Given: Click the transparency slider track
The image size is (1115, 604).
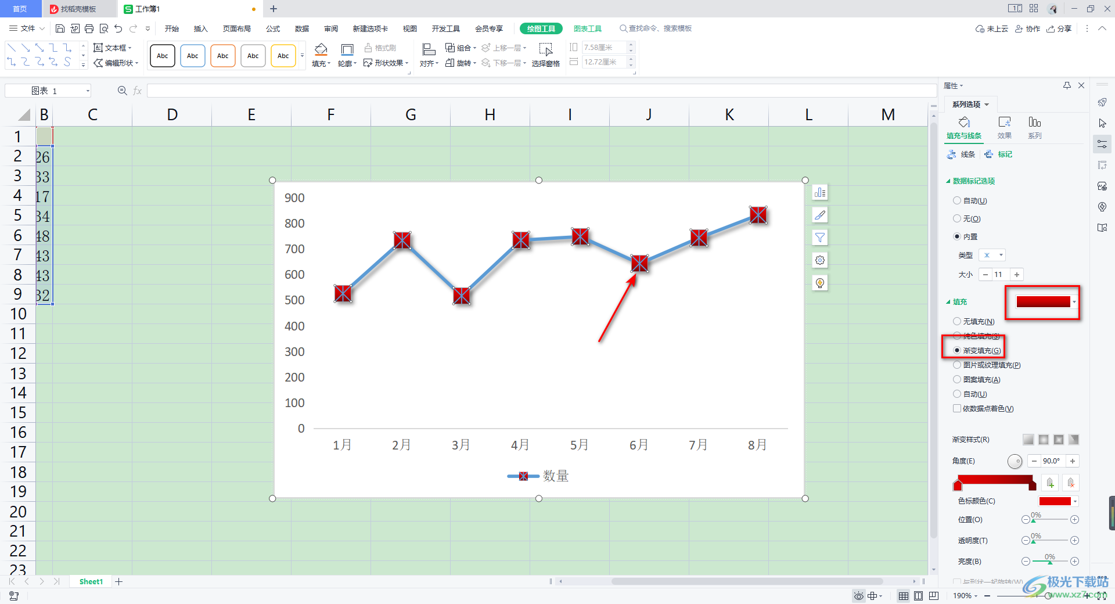Looking at the screenshot, I should (1050, 541).
